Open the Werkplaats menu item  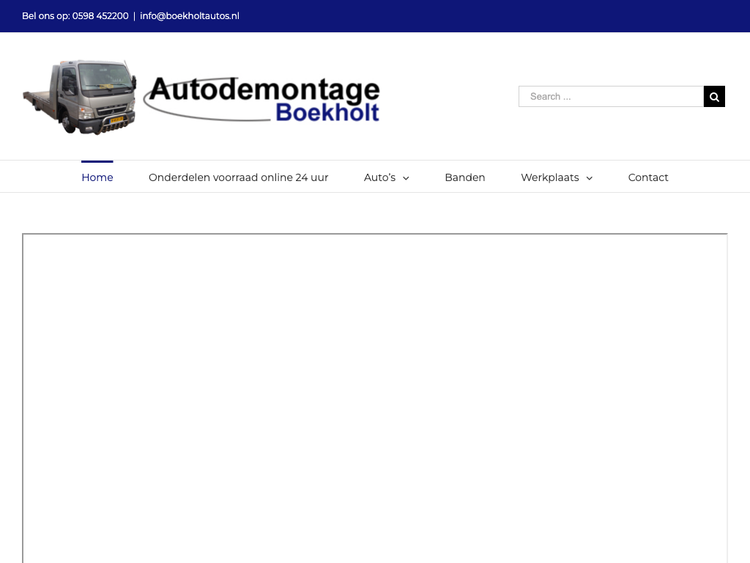pos(549,177)
